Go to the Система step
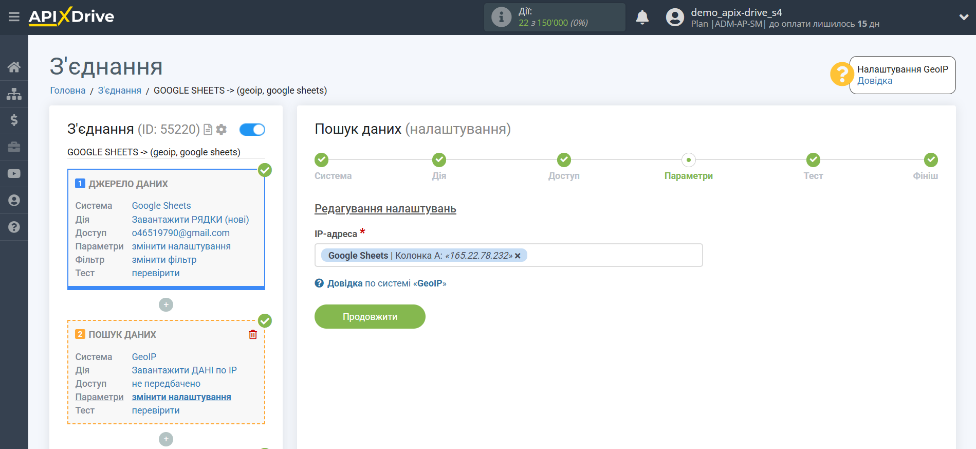This screenshot has height=449, width=976. pos(322,160)
